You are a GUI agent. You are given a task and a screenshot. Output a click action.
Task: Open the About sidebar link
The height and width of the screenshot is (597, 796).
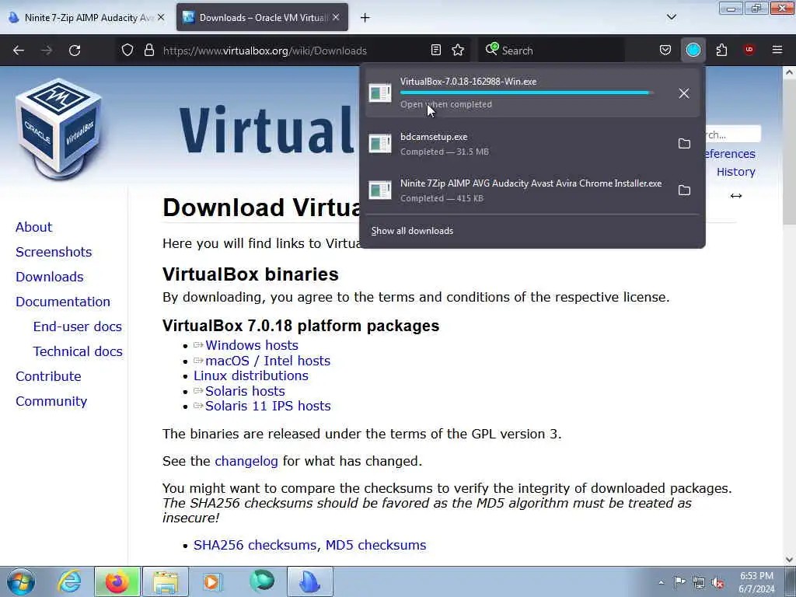(33, 227)
